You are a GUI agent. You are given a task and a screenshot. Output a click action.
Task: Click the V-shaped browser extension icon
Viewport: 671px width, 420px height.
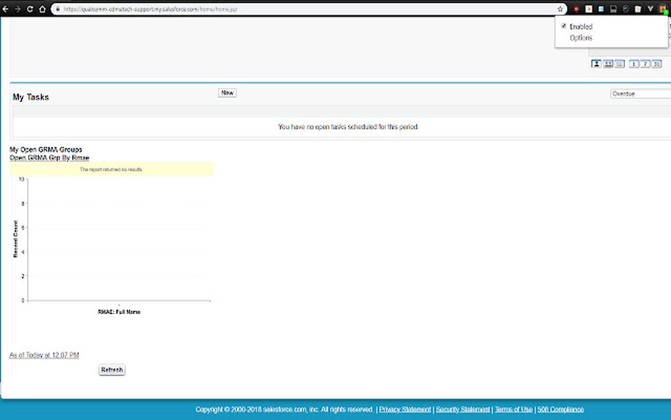point(650,9)
